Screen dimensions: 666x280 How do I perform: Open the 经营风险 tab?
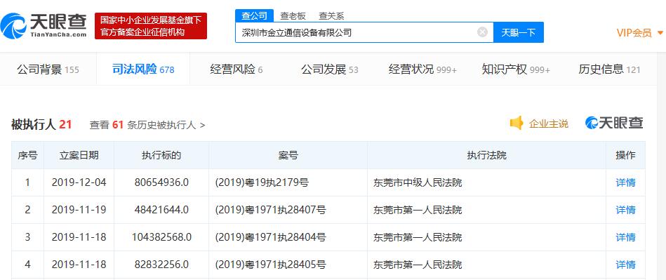tap(237, 69)
